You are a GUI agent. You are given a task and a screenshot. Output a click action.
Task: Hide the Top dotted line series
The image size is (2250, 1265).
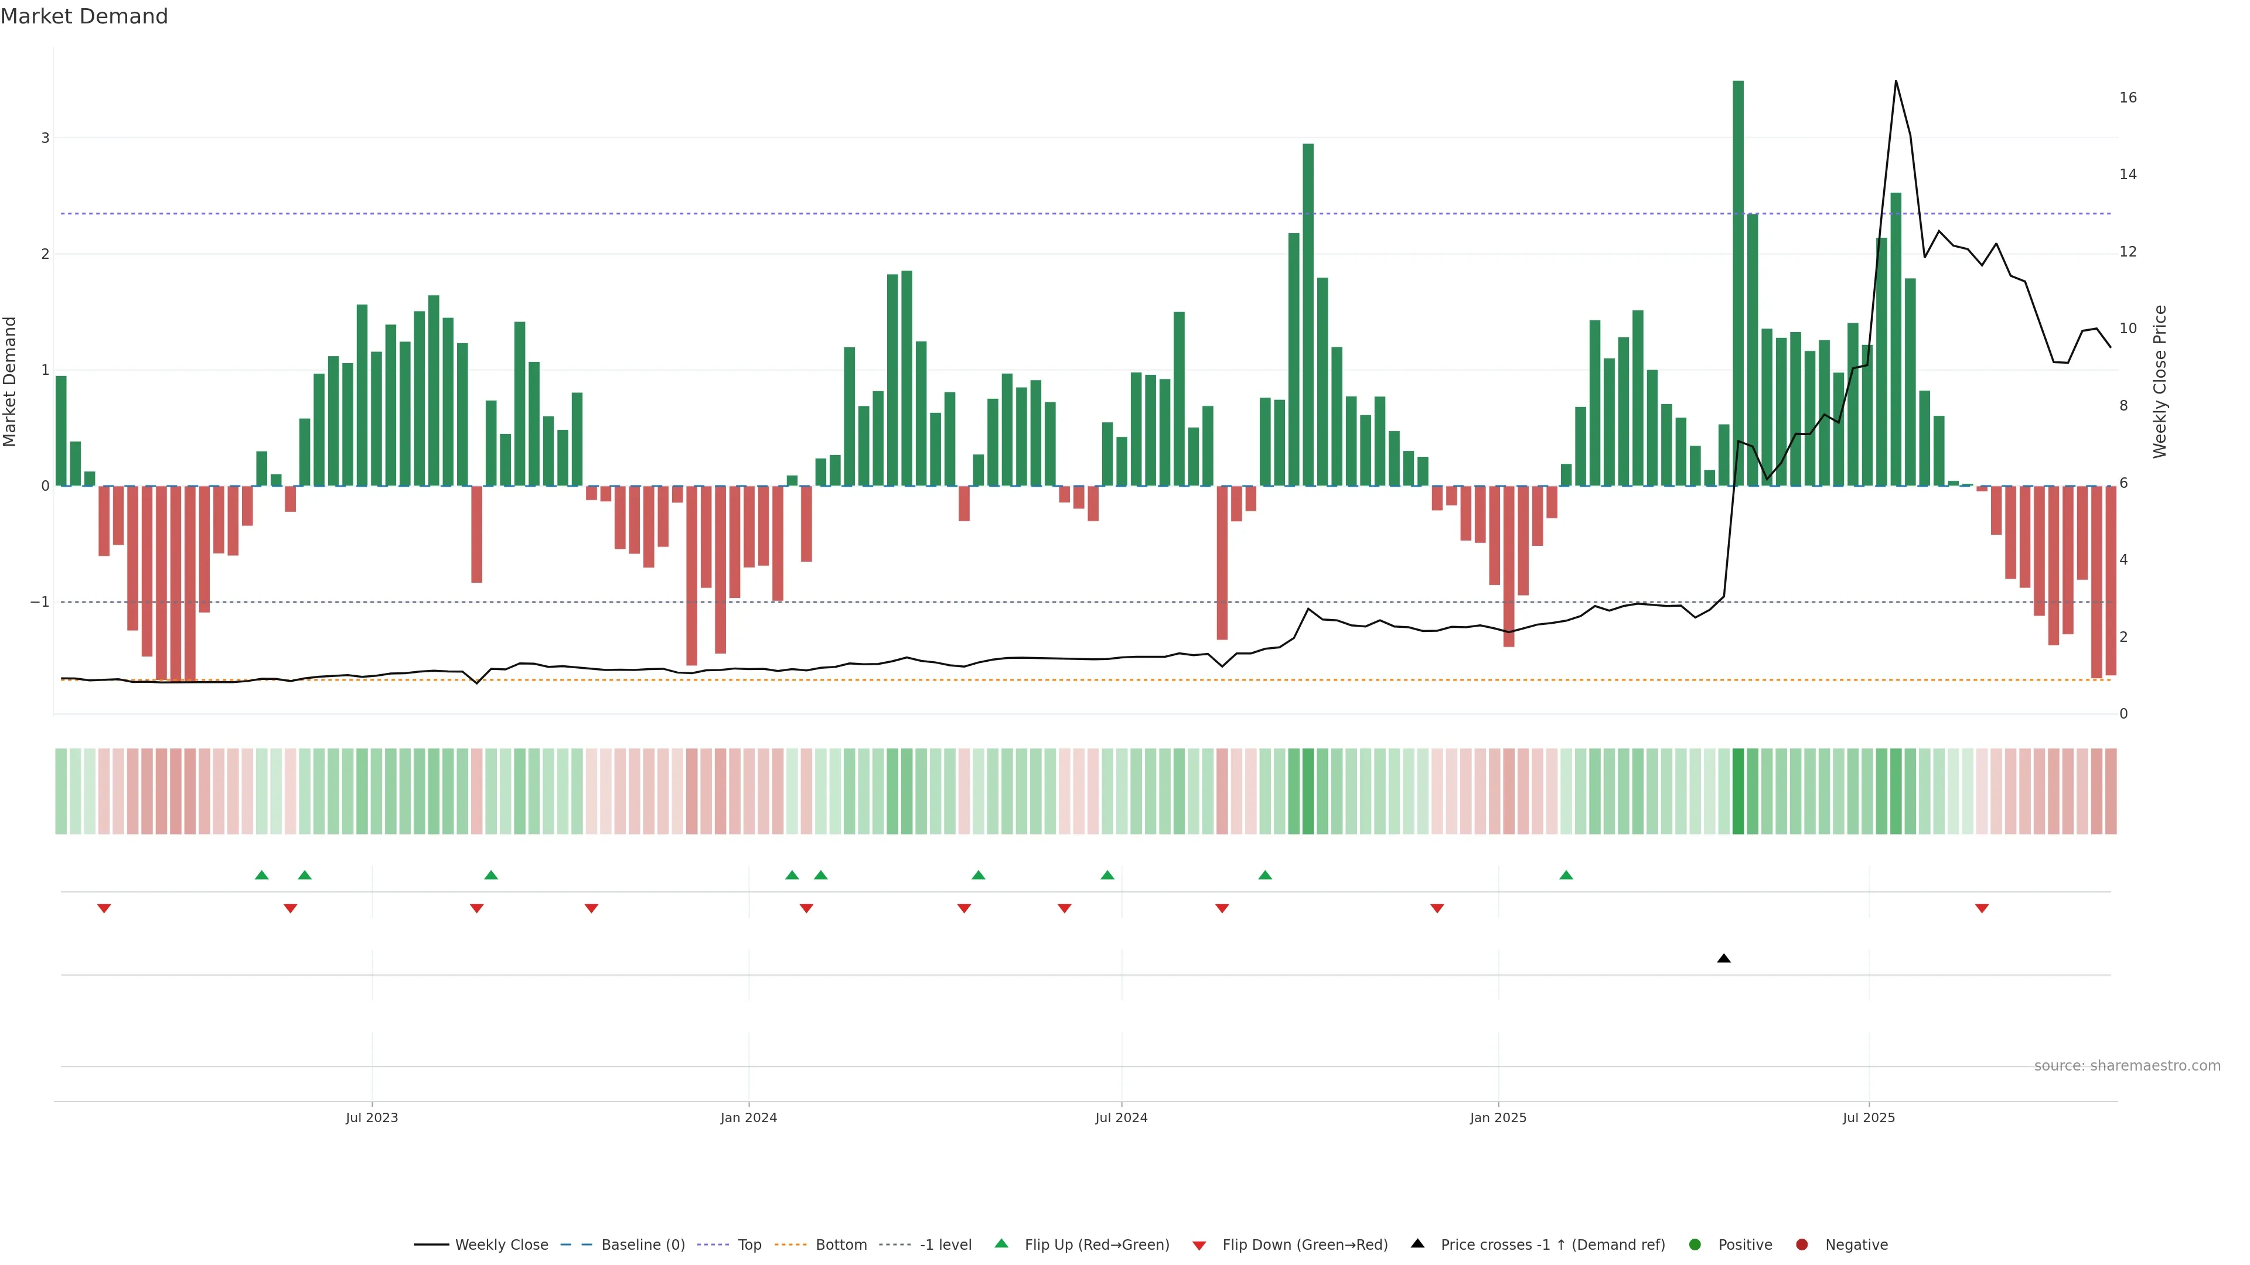click(749, 1244)
